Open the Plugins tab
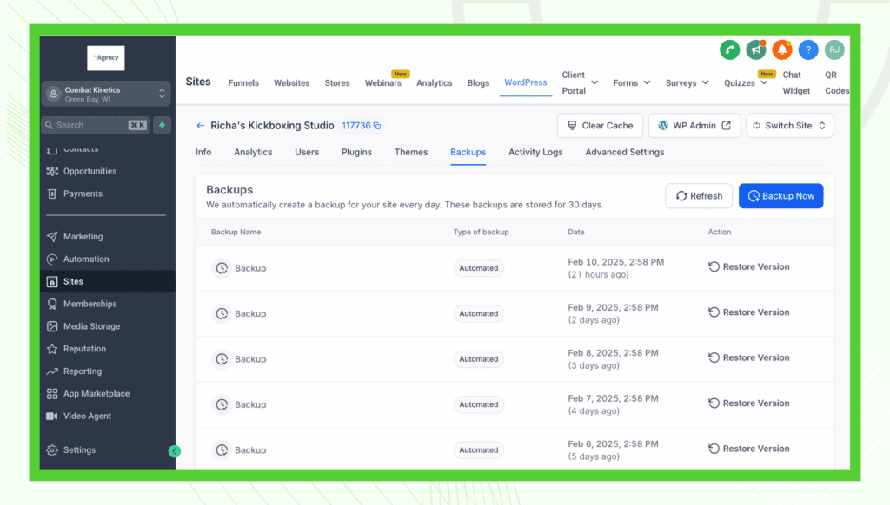This screenshot has width=890, height=505. [356, 152]
